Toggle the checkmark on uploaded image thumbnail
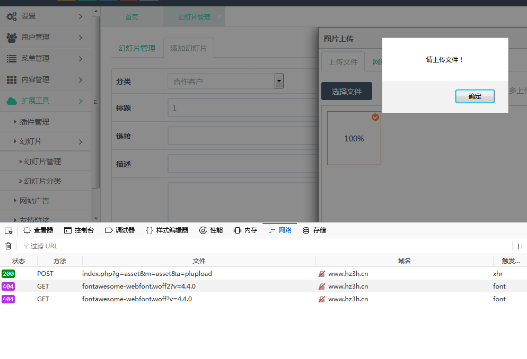 click(375, 117)
